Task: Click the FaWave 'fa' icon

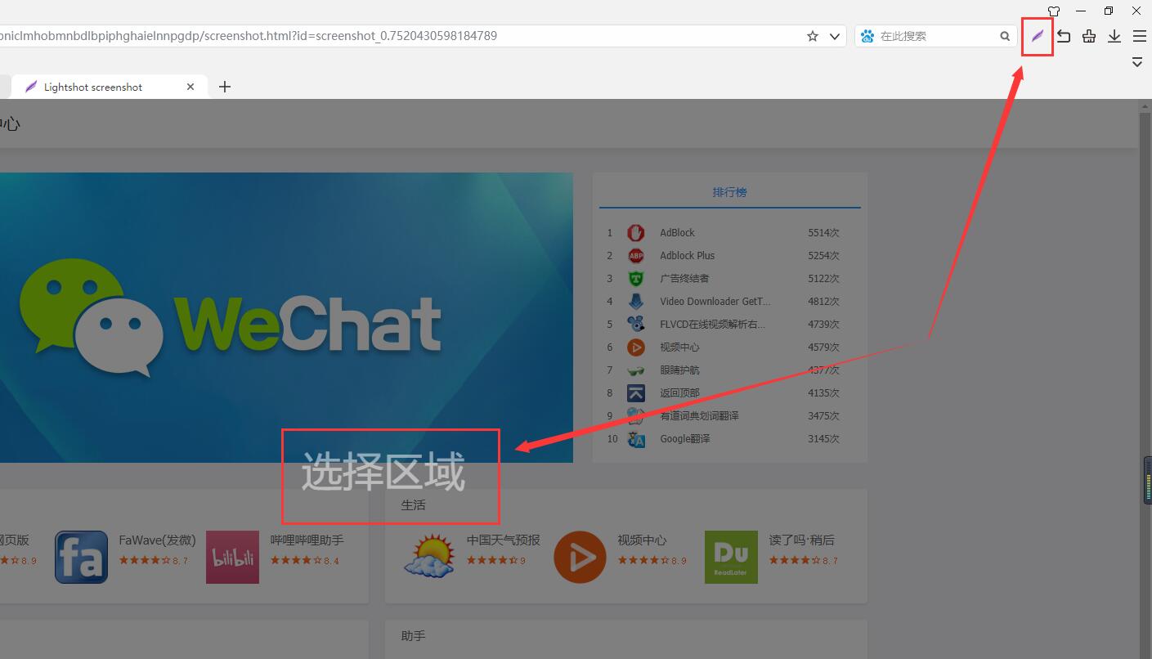Action: 81,557
